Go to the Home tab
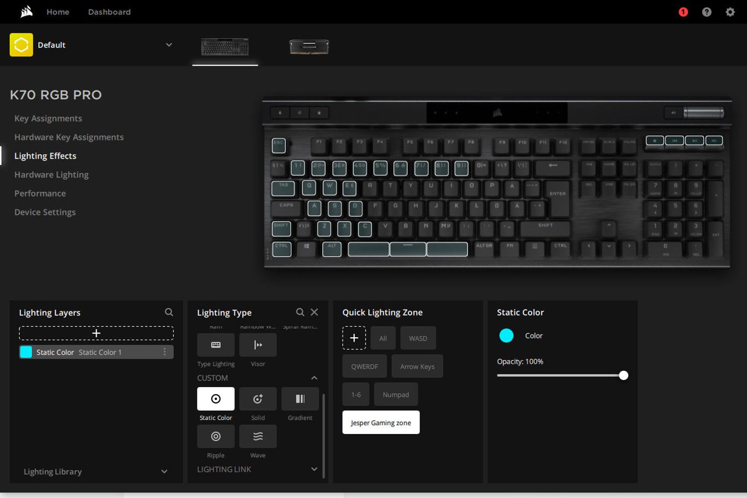This screenshot has width=747, height=498. coord(58,12)
